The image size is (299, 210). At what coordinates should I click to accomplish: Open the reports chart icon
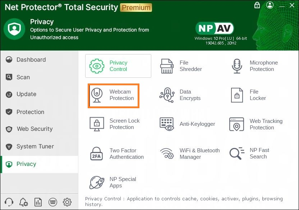click(38, 202)
